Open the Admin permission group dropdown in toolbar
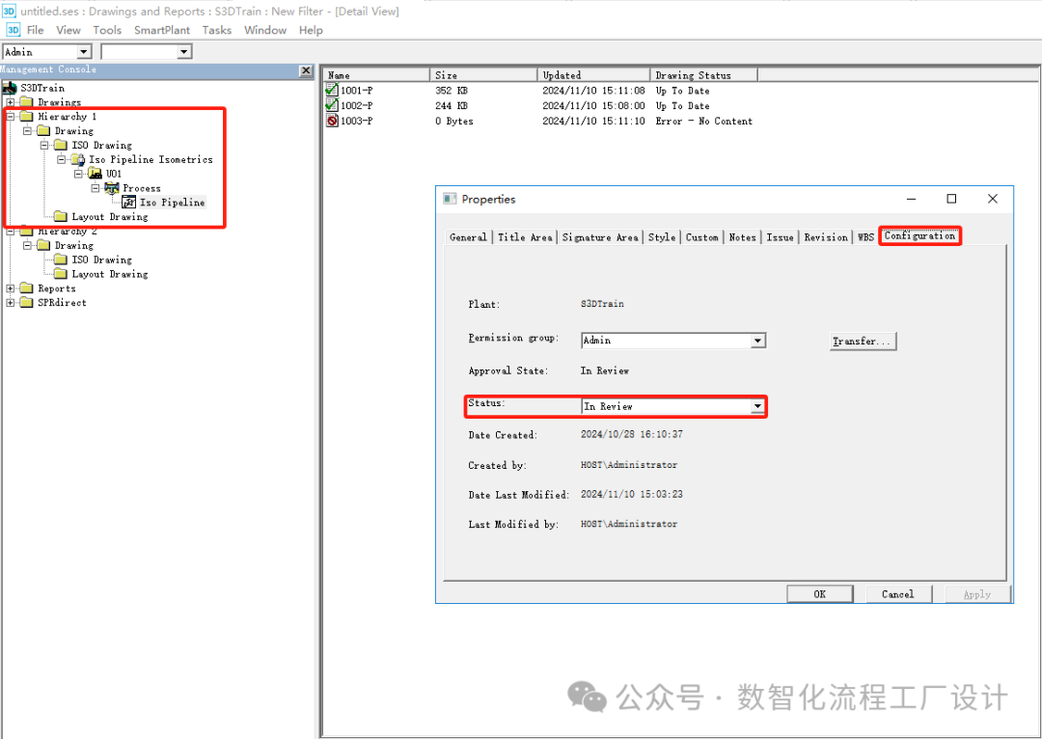The width and height of the screenshot is (1042, 739). 84,52
